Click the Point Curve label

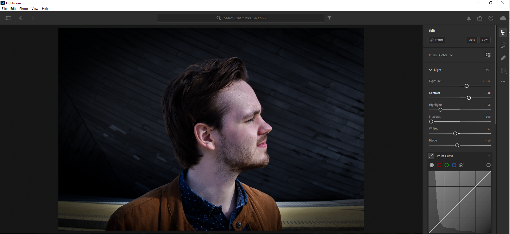445,156
